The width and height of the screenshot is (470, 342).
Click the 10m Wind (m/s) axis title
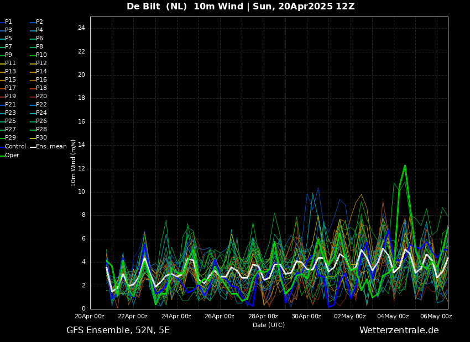[73, 163]
